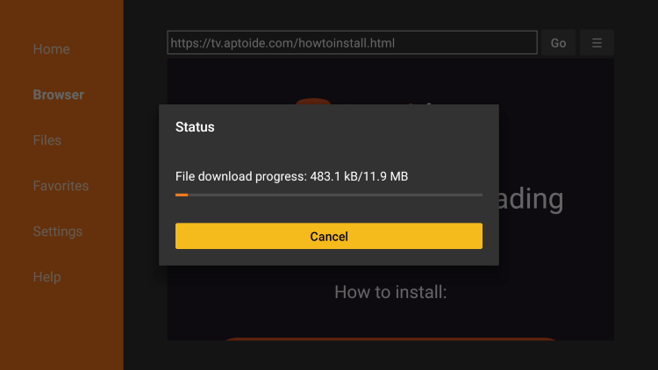Open Home in the sidebar
Image resolution: width=658 pixels, height=370 pixels.
pyautogui.click(x=51, y=49)
